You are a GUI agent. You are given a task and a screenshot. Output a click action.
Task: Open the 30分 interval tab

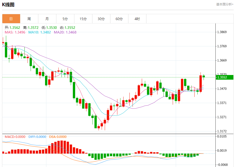(x=101, y=19)
